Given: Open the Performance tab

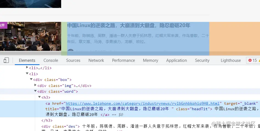Looking at the screenshot, I should point(123,60).
